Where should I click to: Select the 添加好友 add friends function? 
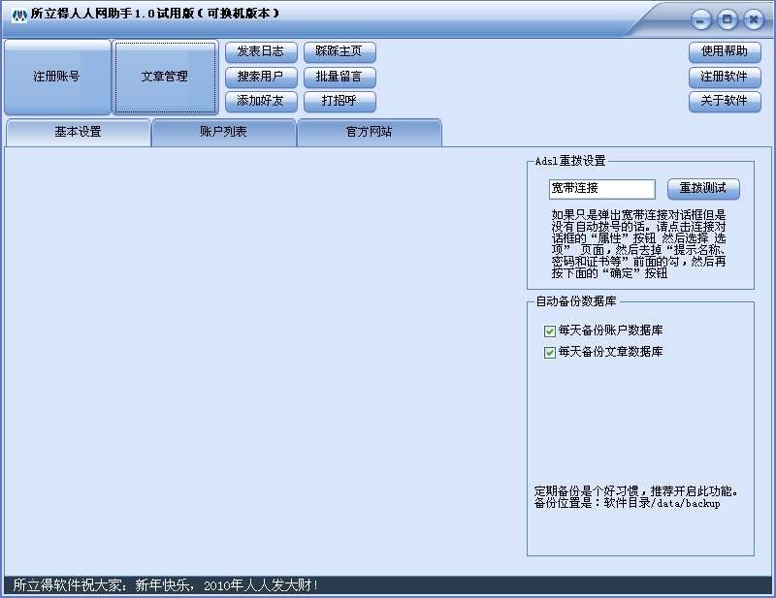260,101
